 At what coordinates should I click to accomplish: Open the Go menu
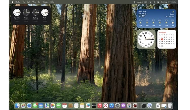[39, 2]
